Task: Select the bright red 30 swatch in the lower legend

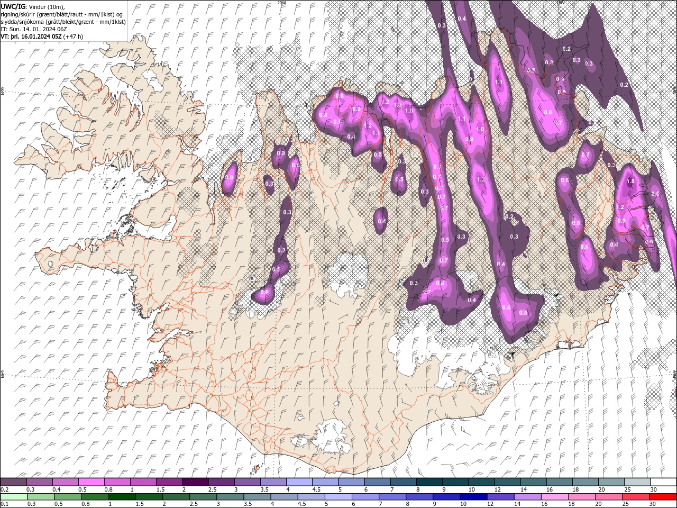Action: (x=663, y=497)
